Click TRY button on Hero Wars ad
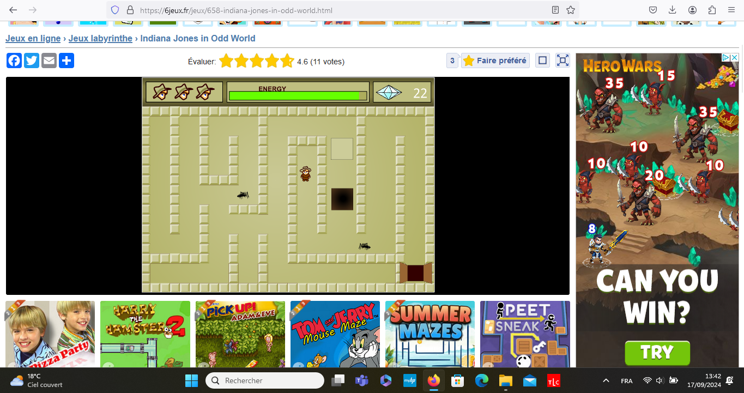The height and width of the screenshot is (393, 744). [657, 352]
